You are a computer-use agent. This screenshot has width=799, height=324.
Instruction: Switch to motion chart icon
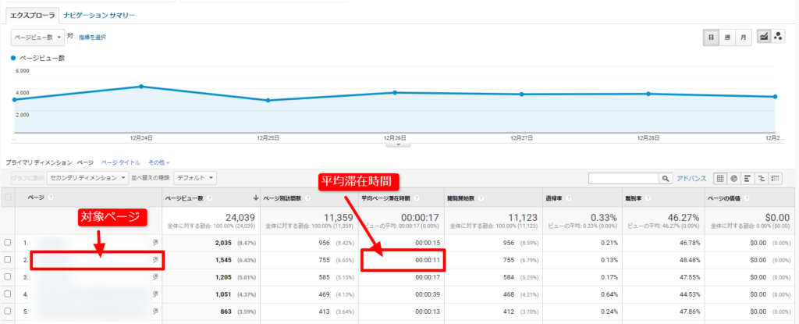(x=778, y=37)
